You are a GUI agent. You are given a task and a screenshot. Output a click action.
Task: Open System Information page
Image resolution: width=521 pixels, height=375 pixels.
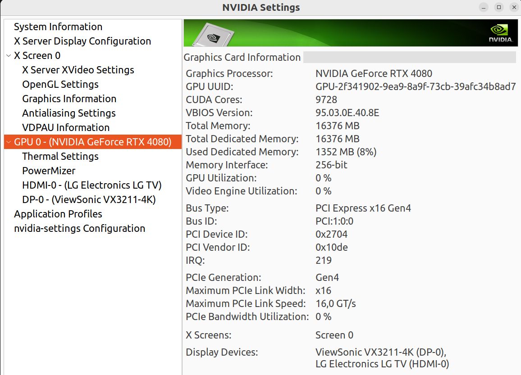pyautogui.click(x=58, y=27)
